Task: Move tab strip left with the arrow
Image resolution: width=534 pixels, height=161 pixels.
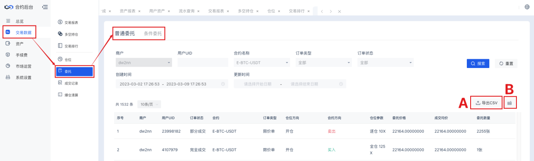Action: tap(322, 11)
